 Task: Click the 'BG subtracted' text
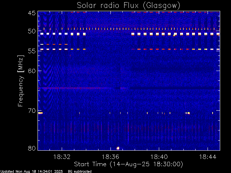tap(80, 172)
